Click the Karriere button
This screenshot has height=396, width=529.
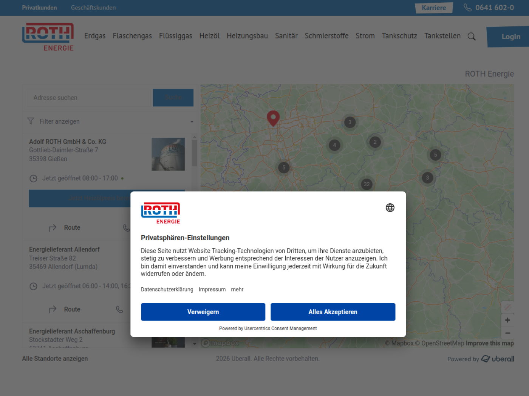pos(434,8)
